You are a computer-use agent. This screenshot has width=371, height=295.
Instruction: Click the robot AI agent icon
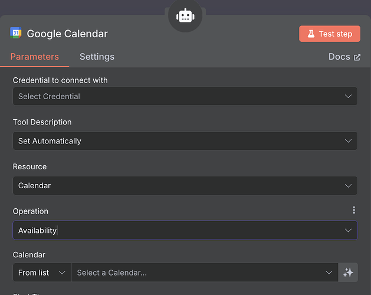click(185, 16)
